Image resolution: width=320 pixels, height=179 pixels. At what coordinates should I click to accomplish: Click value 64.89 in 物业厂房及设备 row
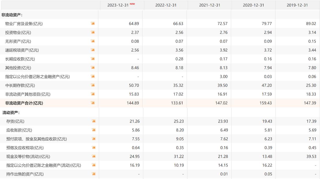coord(134,24)
